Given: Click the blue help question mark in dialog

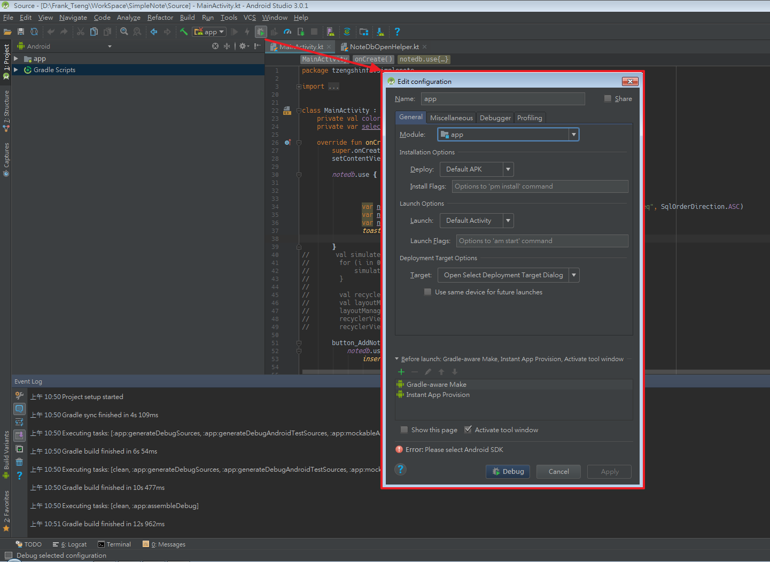Looking at the screenshot, I should click(400, 470).
